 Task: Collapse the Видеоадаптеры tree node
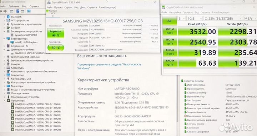pos(4,39)
